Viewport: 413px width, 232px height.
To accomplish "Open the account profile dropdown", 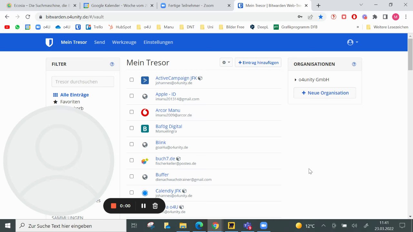I will (x=352, y=42).
